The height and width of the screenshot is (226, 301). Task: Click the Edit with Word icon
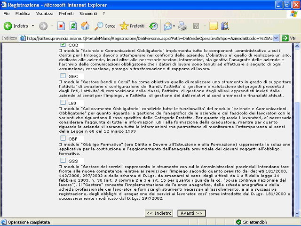click(x=196, y=26)
